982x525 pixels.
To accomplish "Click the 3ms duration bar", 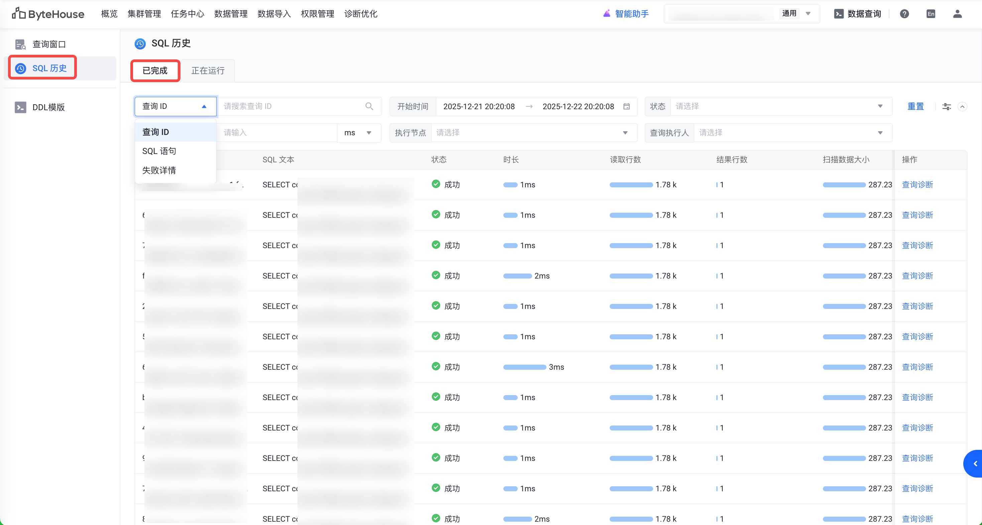I will coord(524,367).
